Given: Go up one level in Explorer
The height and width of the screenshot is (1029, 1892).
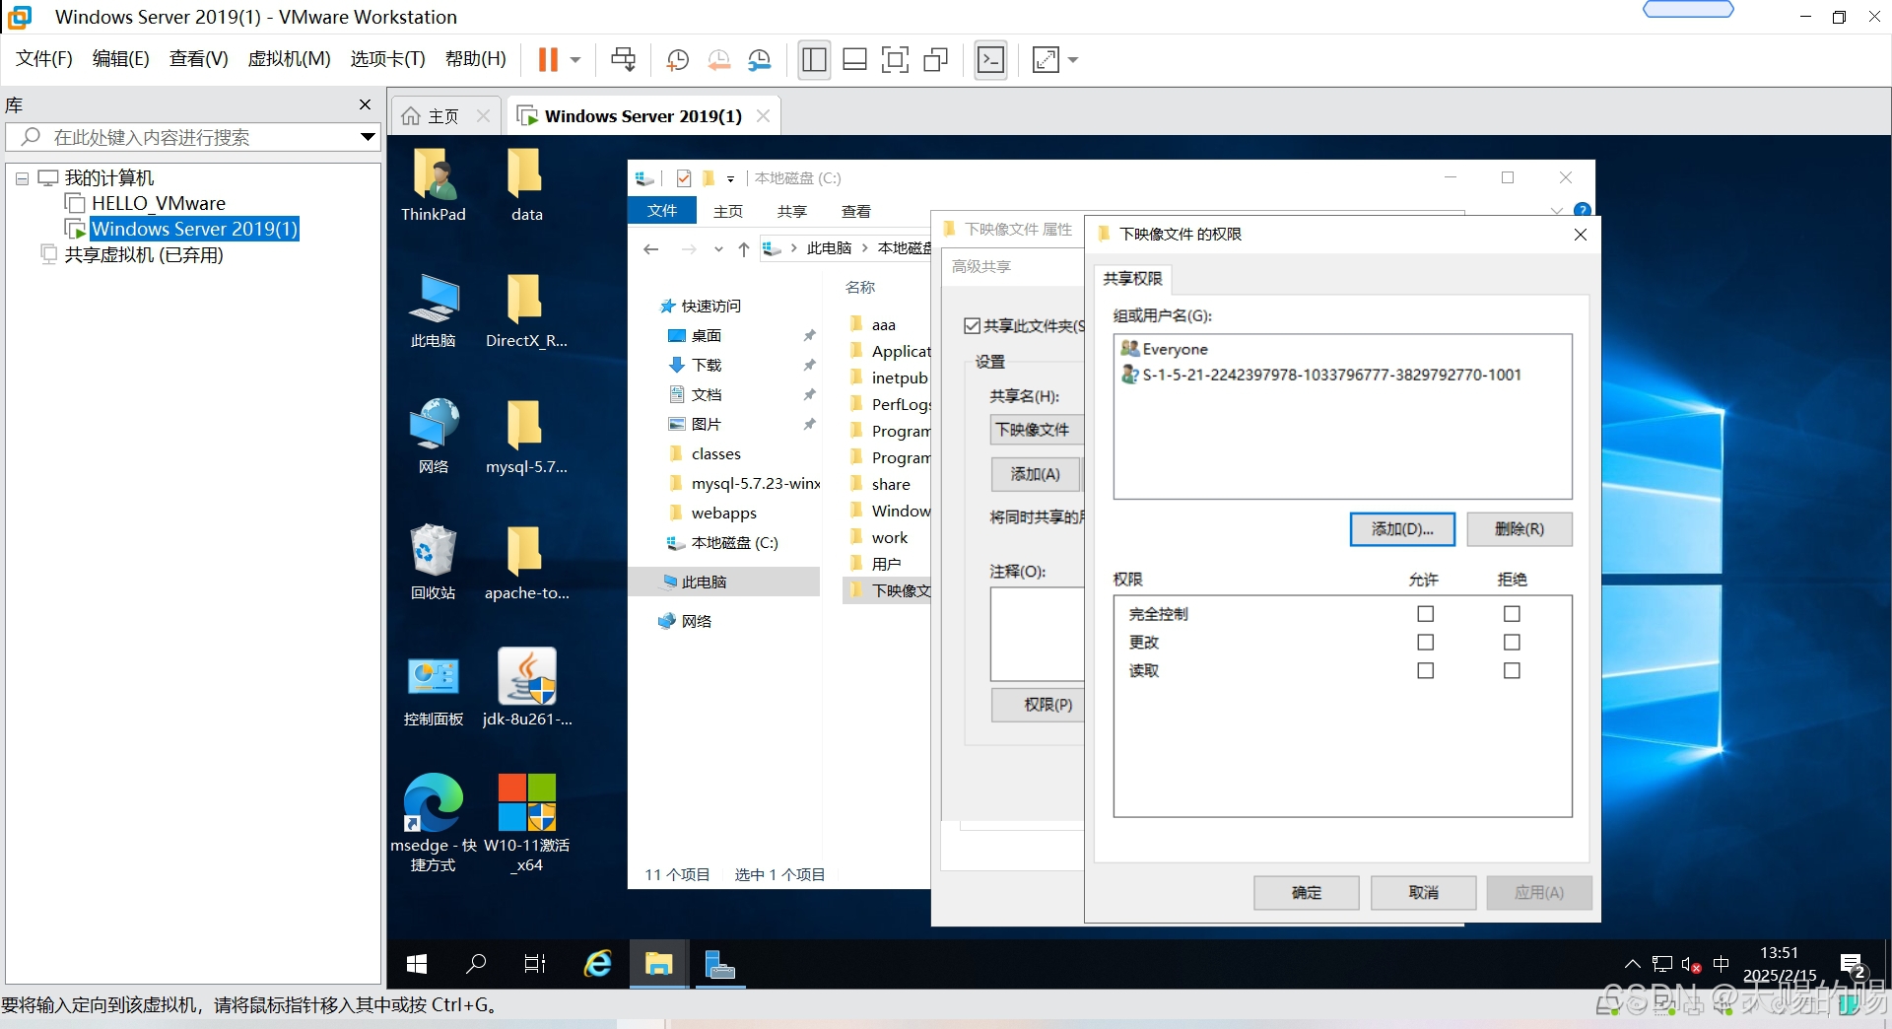Looking at the screenshot, I should point(743,249).
